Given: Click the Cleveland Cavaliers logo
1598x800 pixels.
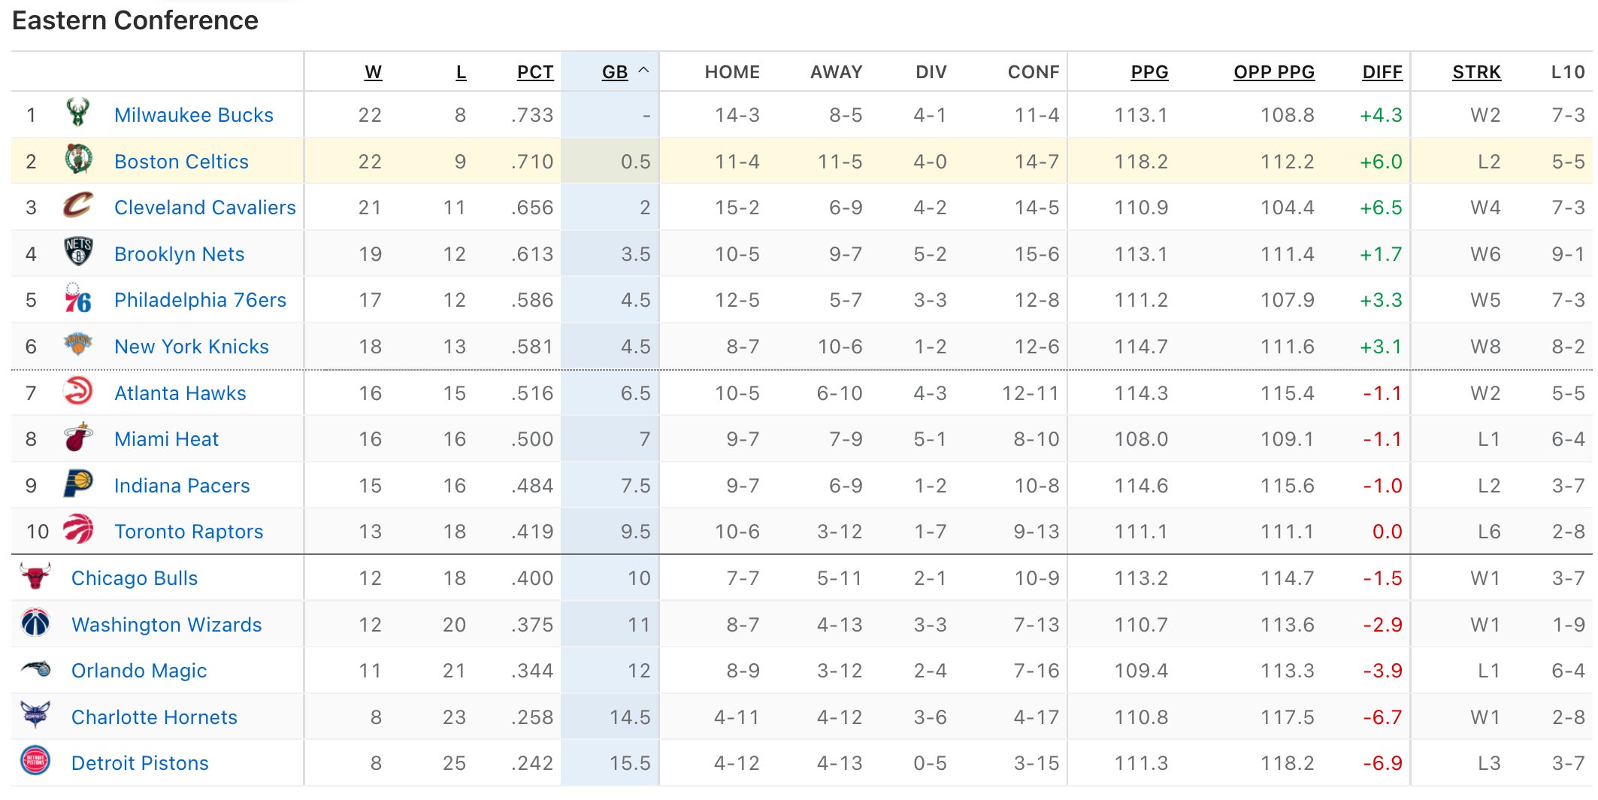Looking at the screenshot, I should pyautogui.click(x=78, y=206).
